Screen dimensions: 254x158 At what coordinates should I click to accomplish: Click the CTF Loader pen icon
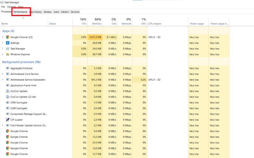tap(8, 120)
